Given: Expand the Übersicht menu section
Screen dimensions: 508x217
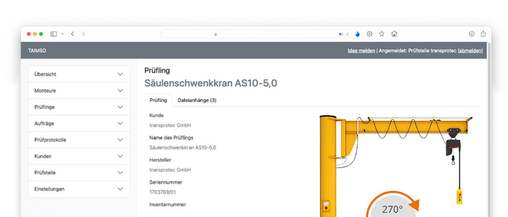Looking at the screenshot, I should [79, 74].
